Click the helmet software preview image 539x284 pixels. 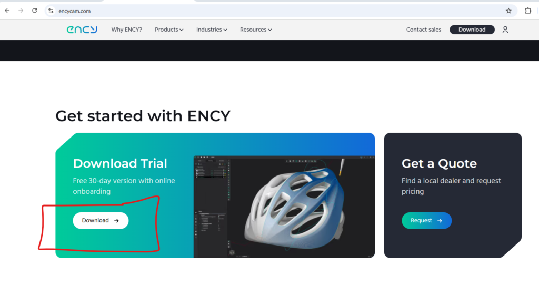pyautogui.click(x=284, y=207)
